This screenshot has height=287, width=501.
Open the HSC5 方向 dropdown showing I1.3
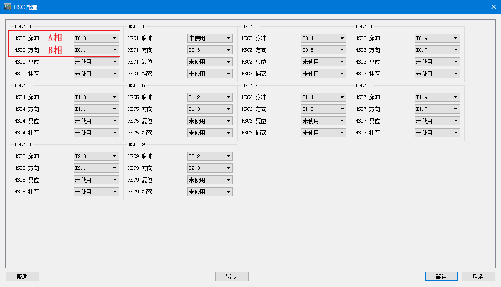[210, 109]
